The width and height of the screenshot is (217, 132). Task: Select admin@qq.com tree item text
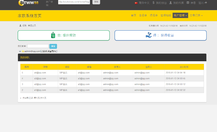pyautogui.click(x=41, y=51)
